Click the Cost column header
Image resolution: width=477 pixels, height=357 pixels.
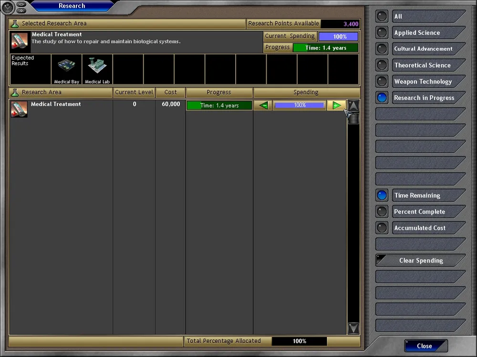point(170,92)
